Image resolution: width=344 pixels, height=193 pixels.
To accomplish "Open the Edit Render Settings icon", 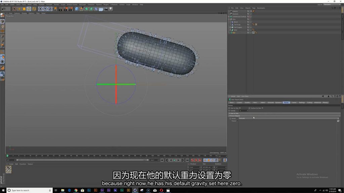I will [x=71, y=9].
